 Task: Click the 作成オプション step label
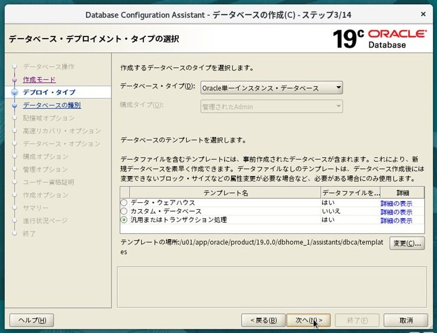tap(46, 195)
